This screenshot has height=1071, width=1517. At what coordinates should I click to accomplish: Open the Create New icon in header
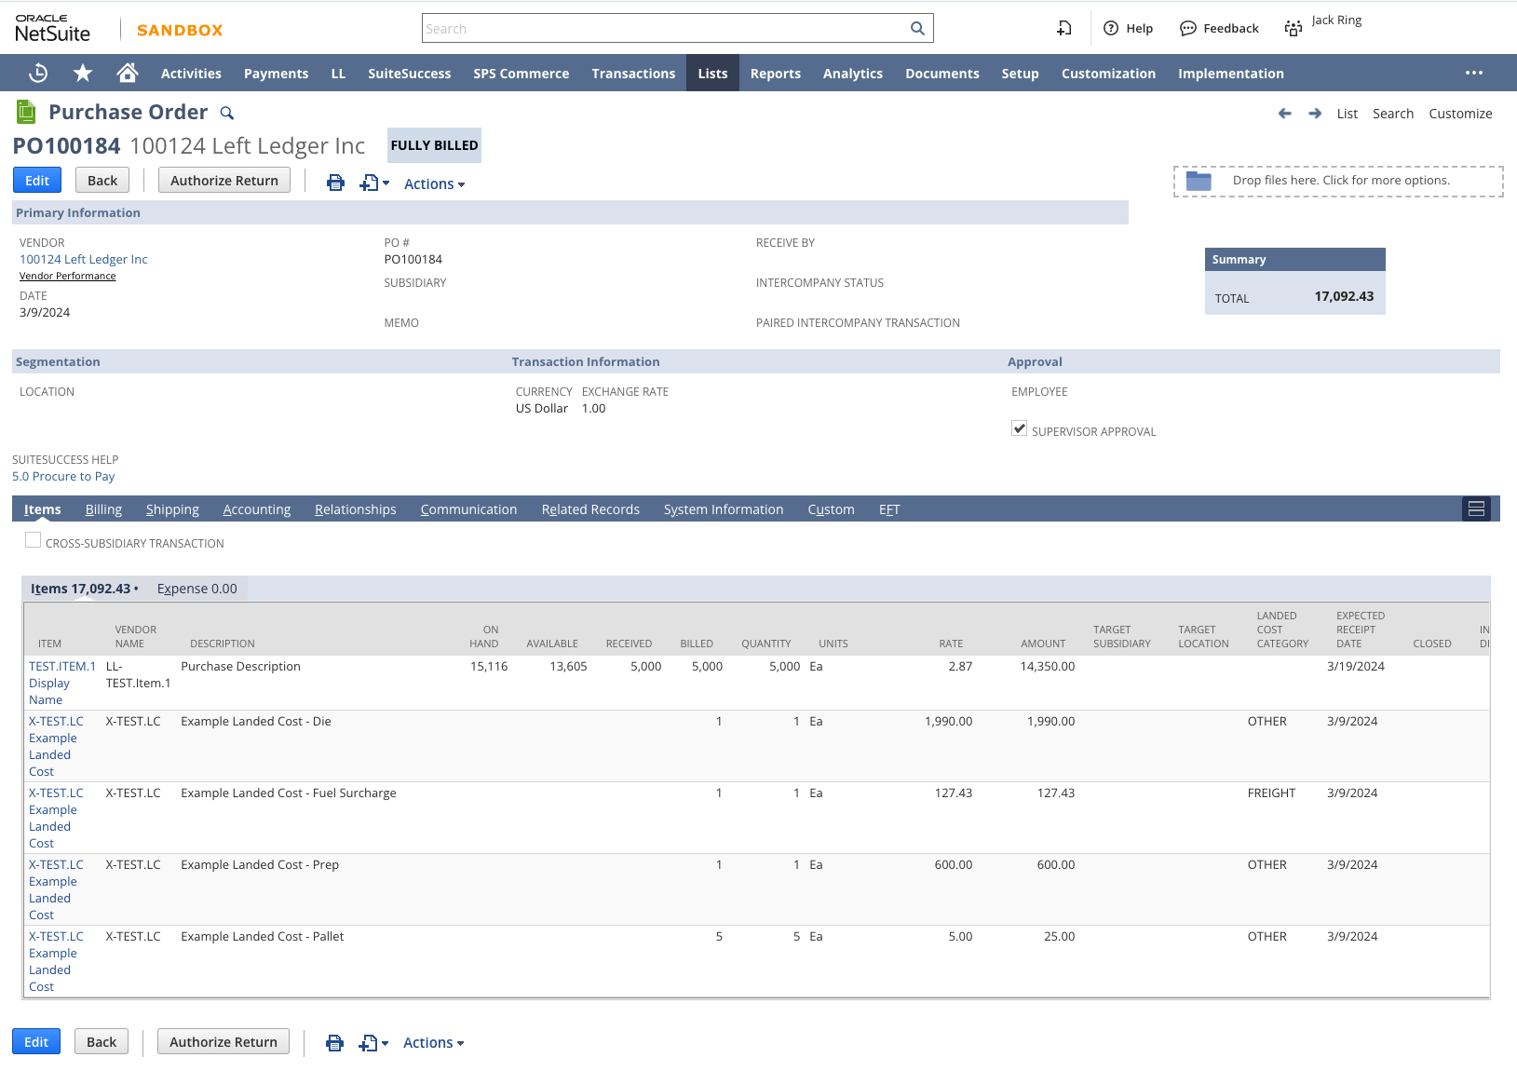click(x=1064, y=29)
